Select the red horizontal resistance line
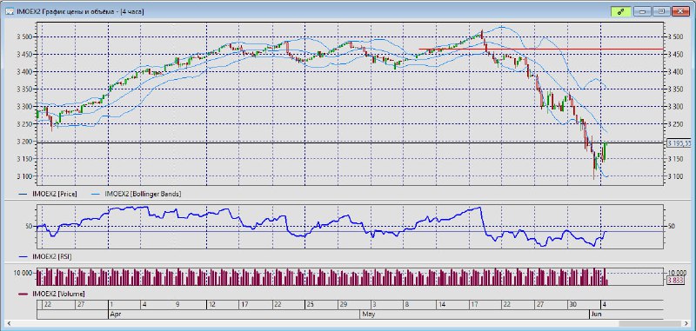Viewport: 696px width, 331px height. 541,49
